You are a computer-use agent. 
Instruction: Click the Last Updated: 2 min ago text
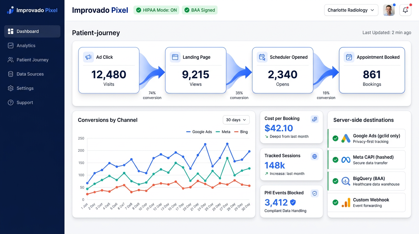pos(387,33)
